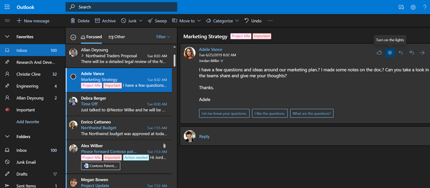Click Move to in the toolbar
Image resolution: width=430 pixels, height=188 pixels.
coord(183,21)
